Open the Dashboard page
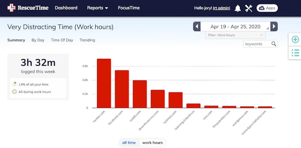The image size is (301, 148). 66,8
